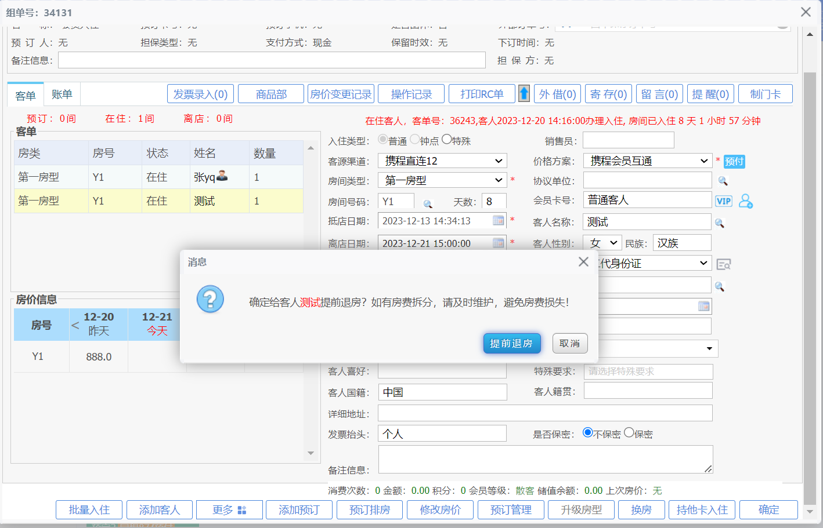This screenshot has width=823, height=528.
Task: Click the 制门卡 button
Action: (766, 94)
